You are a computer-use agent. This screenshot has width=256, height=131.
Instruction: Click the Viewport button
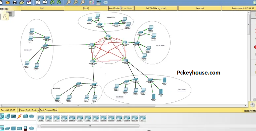pos(200,8)
